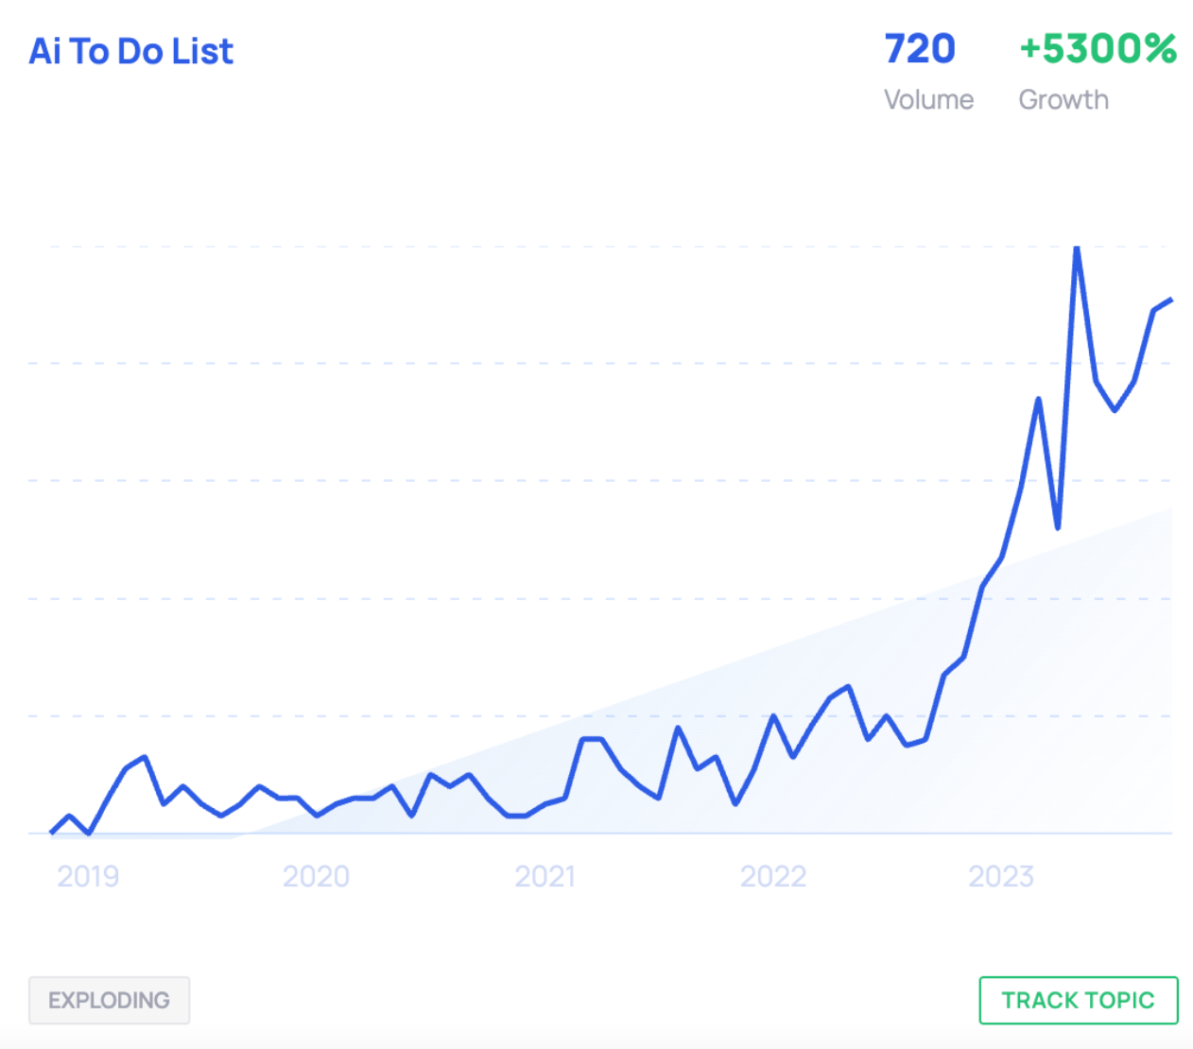Screen dimensions: 1193x1049
Task: Click the highest peak of the trend line
Action: 1077,249
